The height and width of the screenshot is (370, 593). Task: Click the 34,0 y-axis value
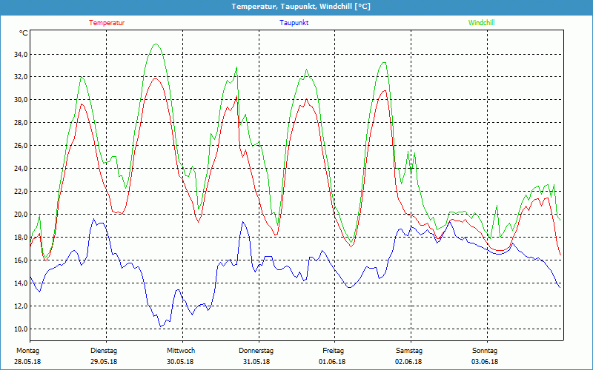click(21, 54)
